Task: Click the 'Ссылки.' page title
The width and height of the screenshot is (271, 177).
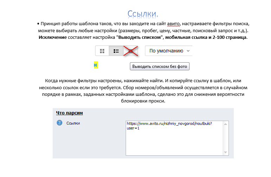Action: point(143,14)
